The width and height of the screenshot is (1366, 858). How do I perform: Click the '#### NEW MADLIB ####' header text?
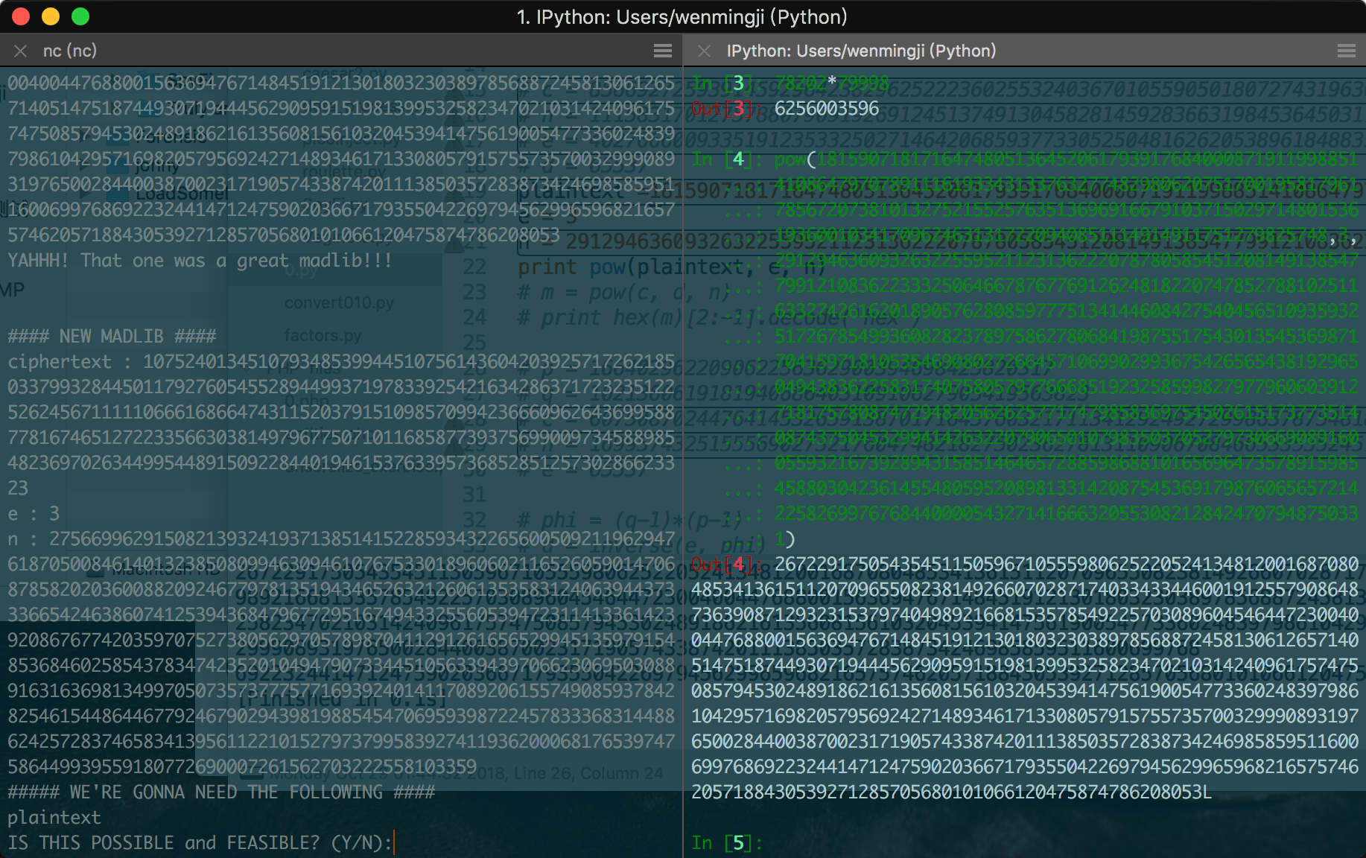pyautogui.click(x=112, y=337)
